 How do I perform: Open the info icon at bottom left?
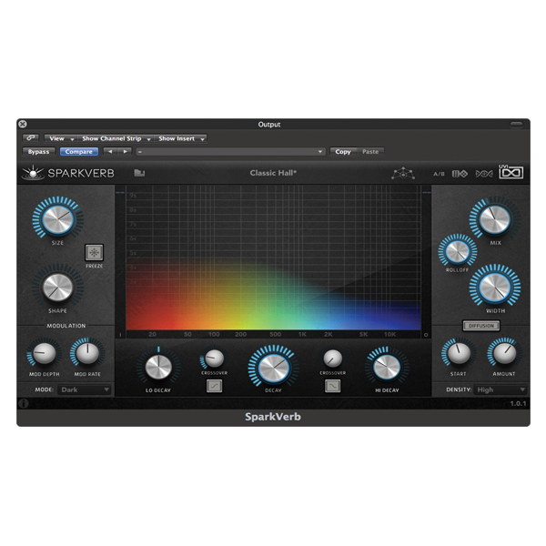coord(23,403)
